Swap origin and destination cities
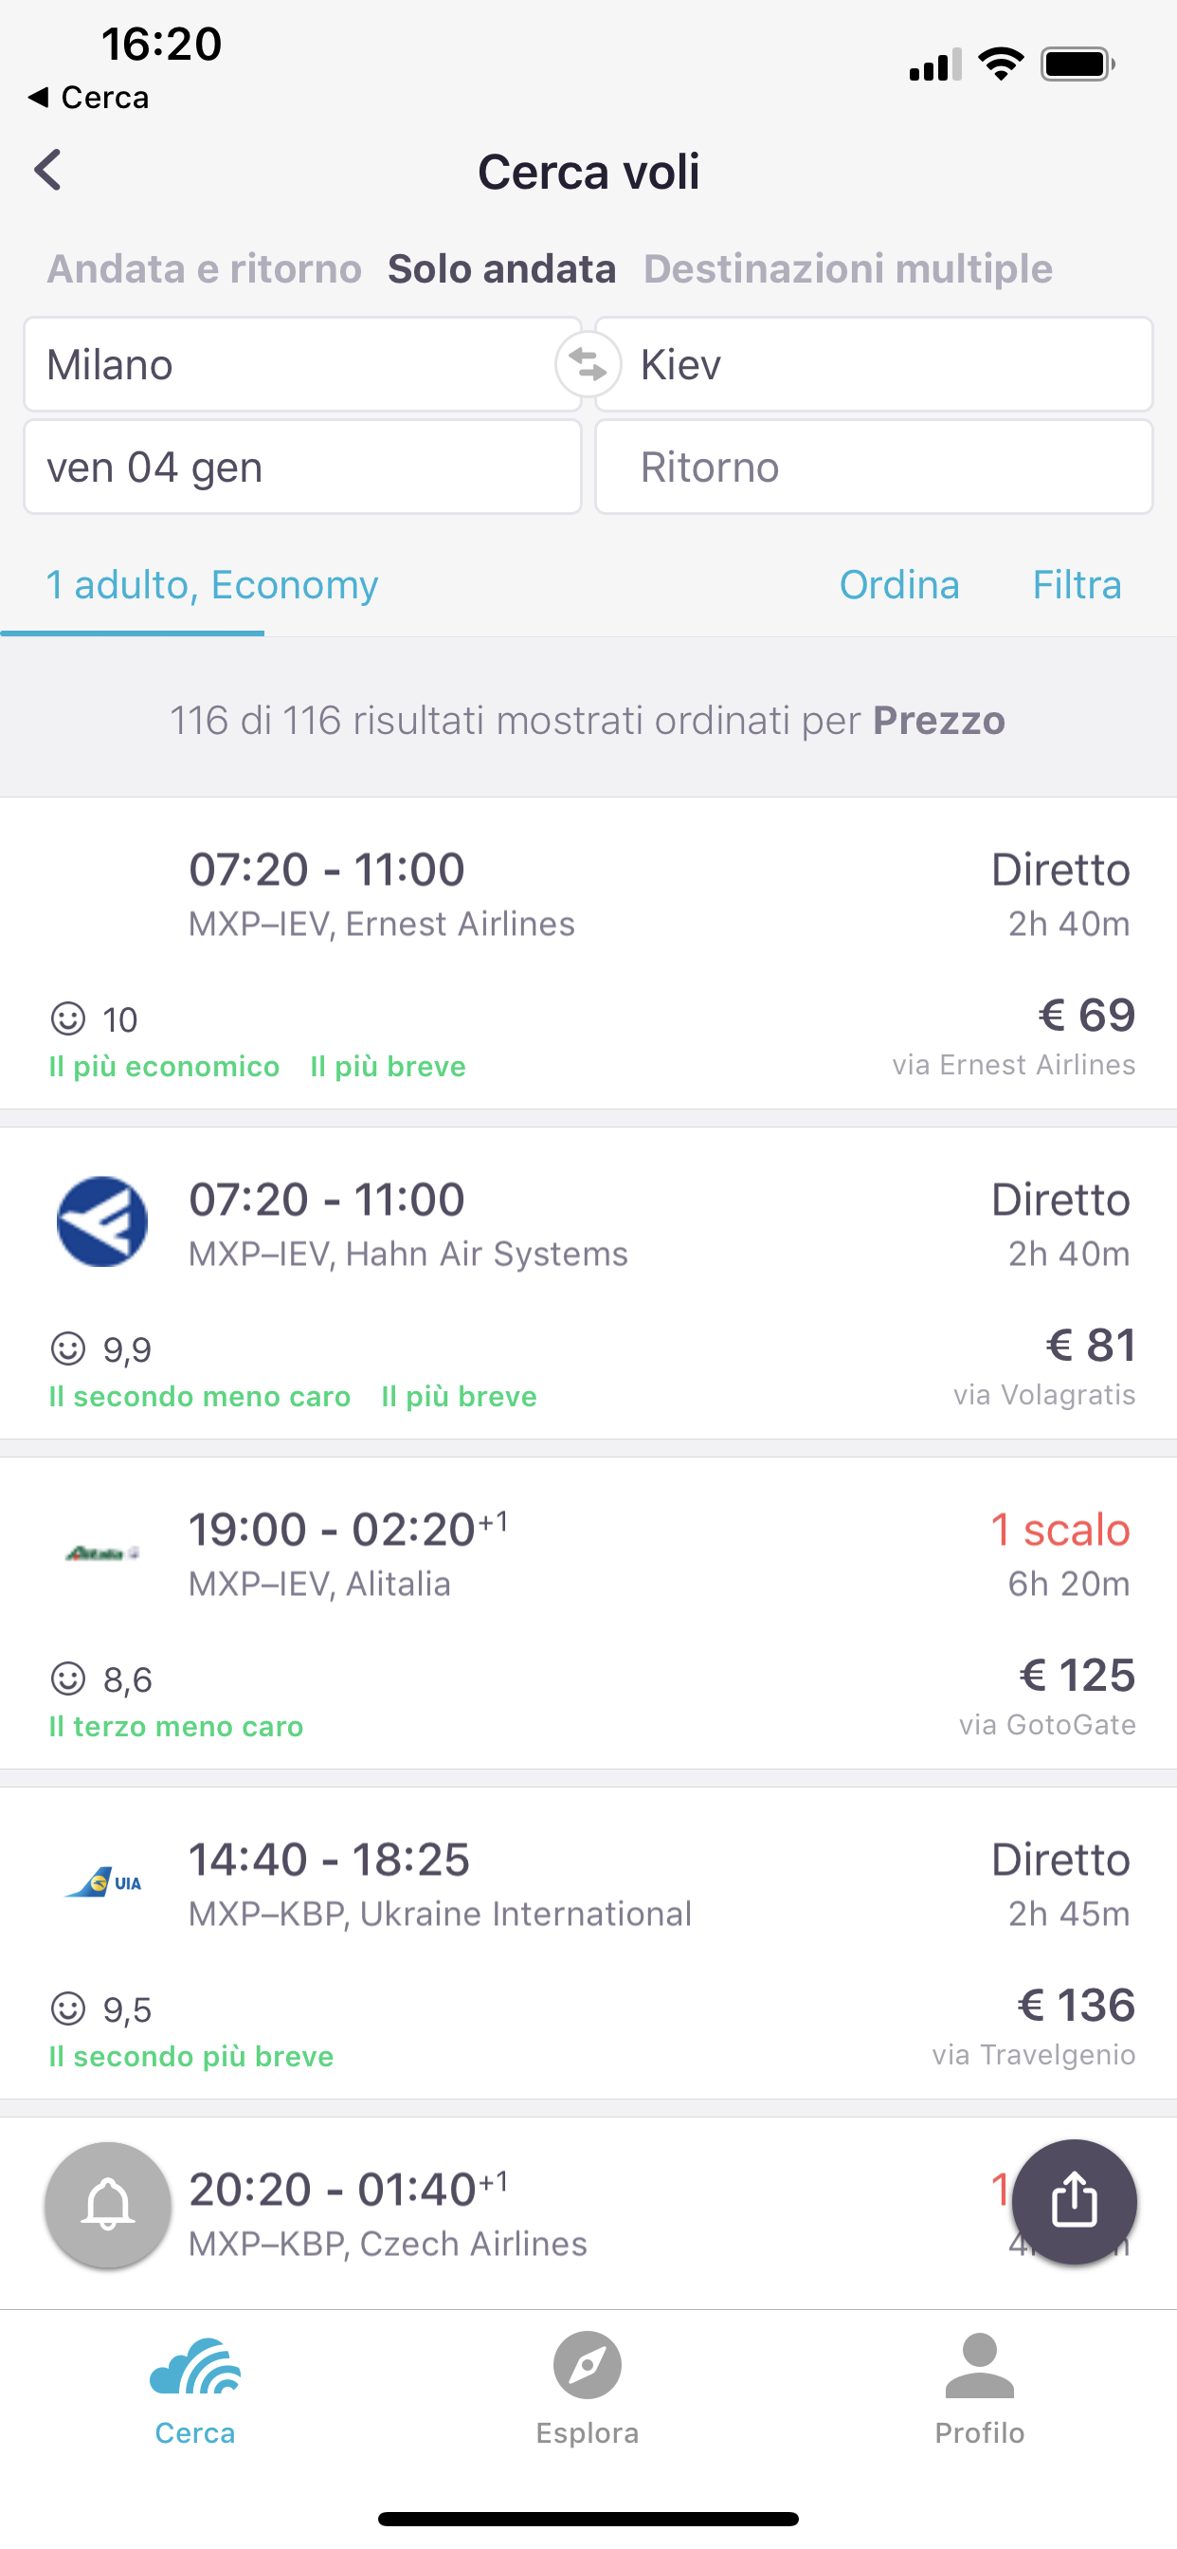 [588, 365]
